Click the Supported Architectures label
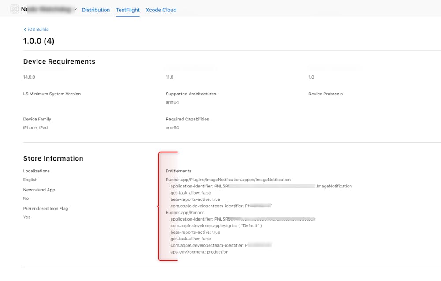The width and height of the screenshot is (441, 281). (x=191, y=94)
